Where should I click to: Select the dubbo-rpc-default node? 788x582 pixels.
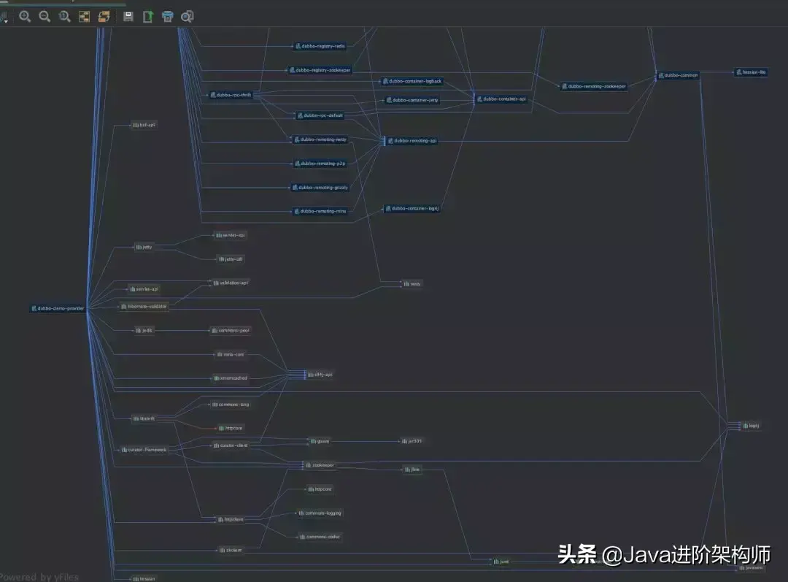[320, 115]
